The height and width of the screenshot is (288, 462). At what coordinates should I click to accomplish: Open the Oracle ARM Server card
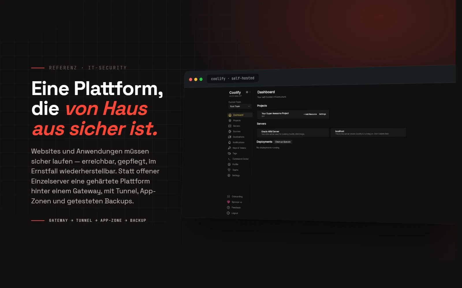point(293,132)
